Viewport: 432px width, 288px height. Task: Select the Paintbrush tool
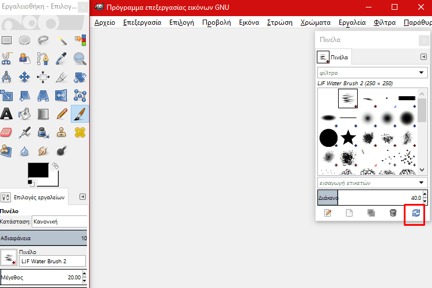[x=80, y=114]
